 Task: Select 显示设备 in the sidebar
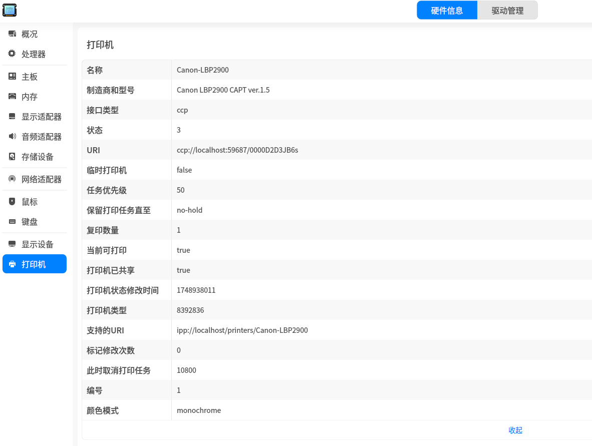pos(35,244)
